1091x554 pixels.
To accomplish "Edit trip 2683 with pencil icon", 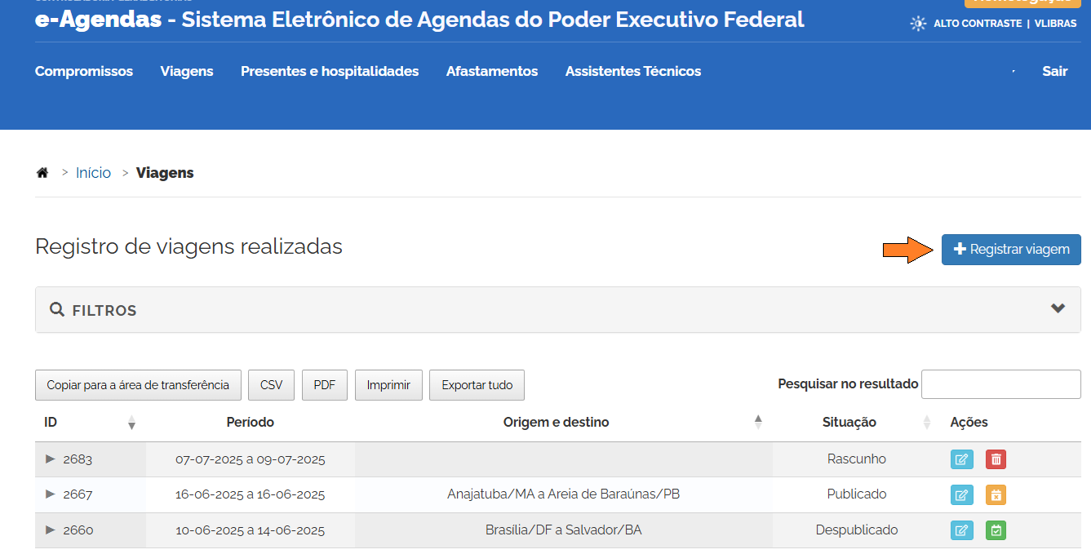I will coord(962,459).
